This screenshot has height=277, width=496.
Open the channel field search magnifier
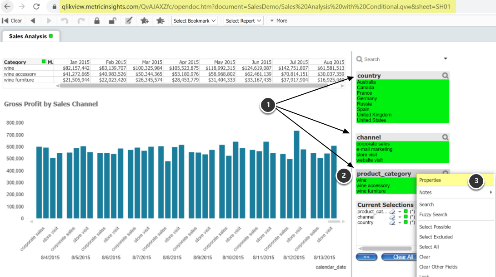pyautogui.click(x=445, y=137)
